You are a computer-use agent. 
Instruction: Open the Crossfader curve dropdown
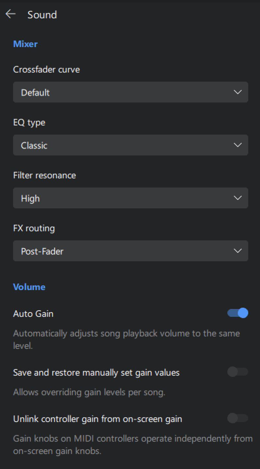click(x=131, y=92)
